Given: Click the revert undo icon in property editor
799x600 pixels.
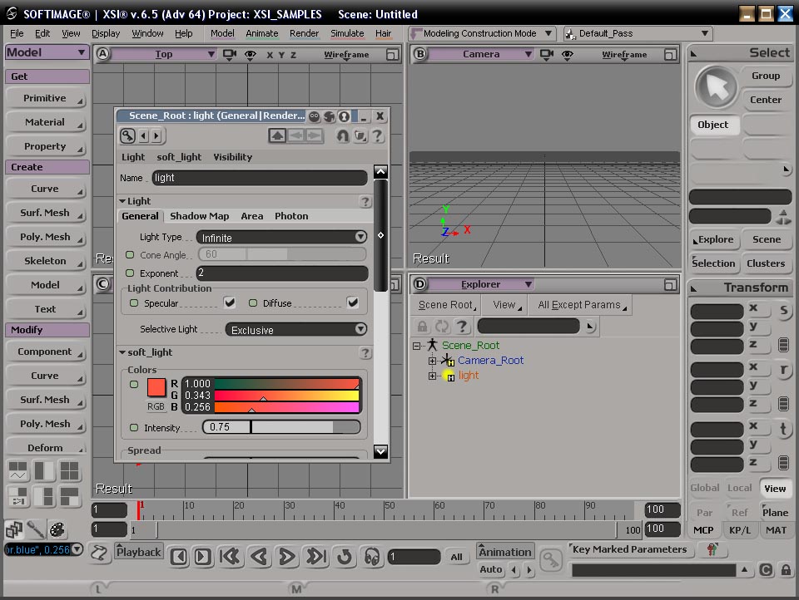Looking at the screenshot, I should click(343, 136).
